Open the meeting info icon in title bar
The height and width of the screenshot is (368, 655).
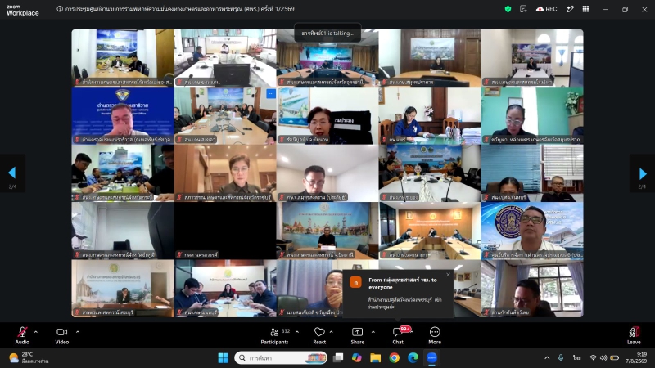[60, 9]
